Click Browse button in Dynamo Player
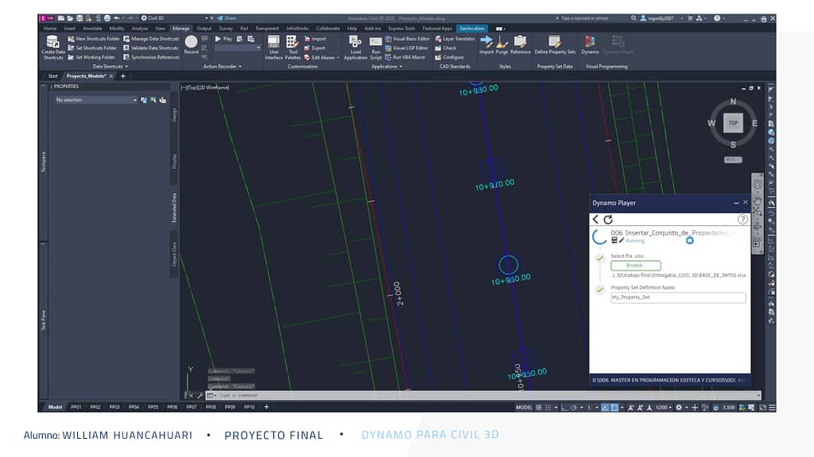814x457 pixels. (x=635, y=265)
